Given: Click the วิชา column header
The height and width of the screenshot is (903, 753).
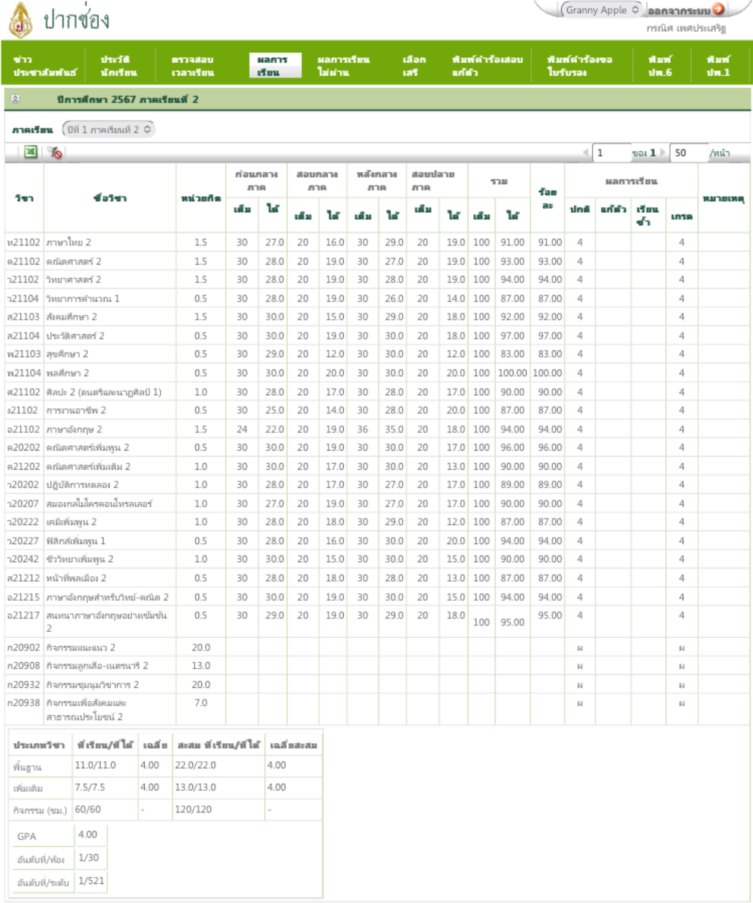Looking at the screenshot, I should tap(24, 198).
